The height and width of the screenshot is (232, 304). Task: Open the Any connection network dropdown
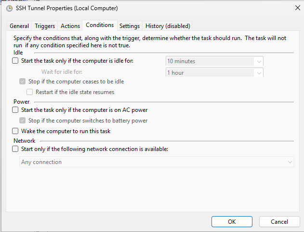click(157, 162)
